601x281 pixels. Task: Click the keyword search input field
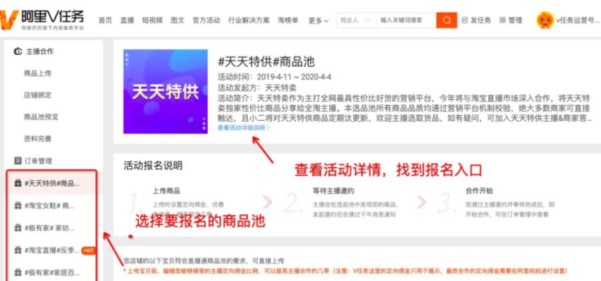click(x=405, y=20)
